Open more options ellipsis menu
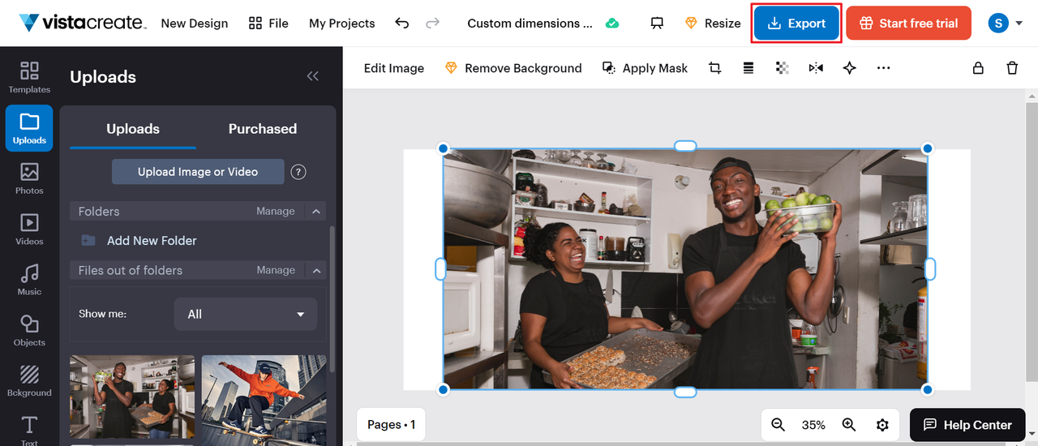Image resolution: width=1038 pixels, height=446 pixels. [884, 68]
